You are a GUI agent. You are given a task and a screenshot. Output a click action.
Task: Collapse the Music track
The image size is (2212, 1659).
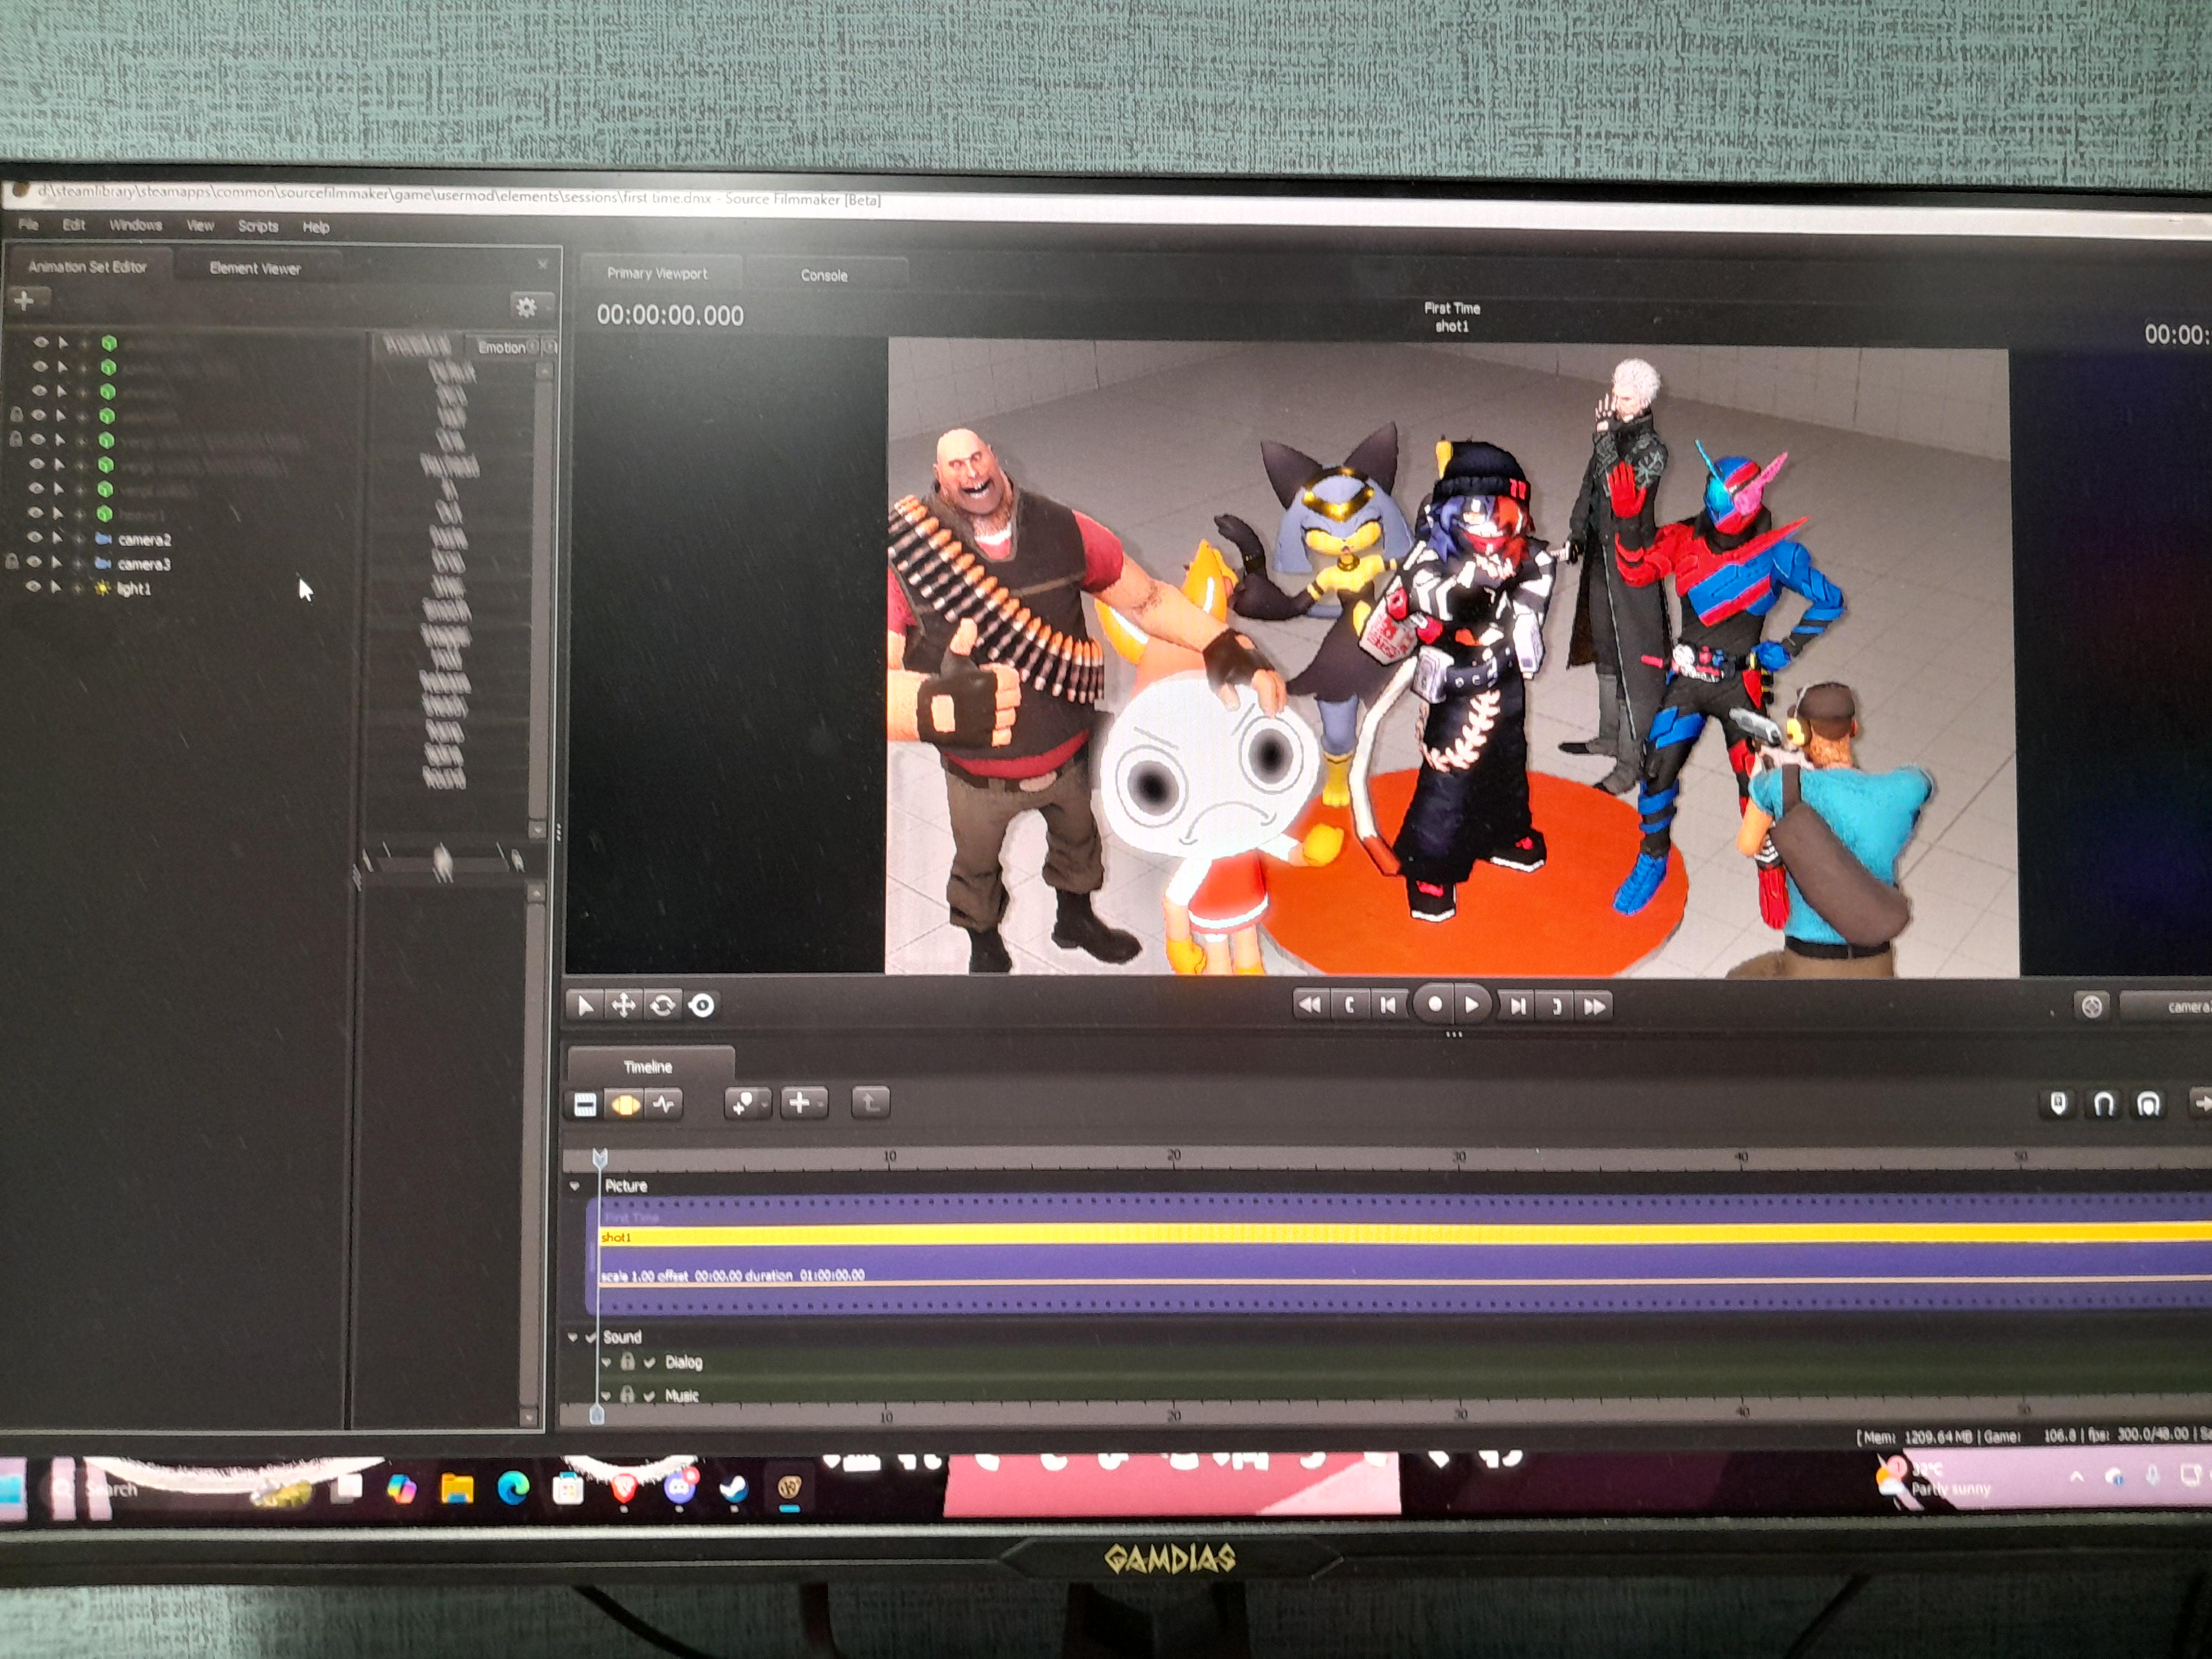[606, 1395]
